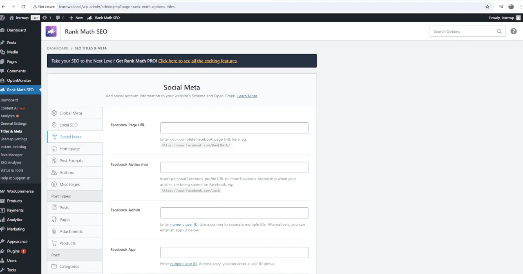
Task: Click the updates icon in admin bar
Action: [45, 18]
